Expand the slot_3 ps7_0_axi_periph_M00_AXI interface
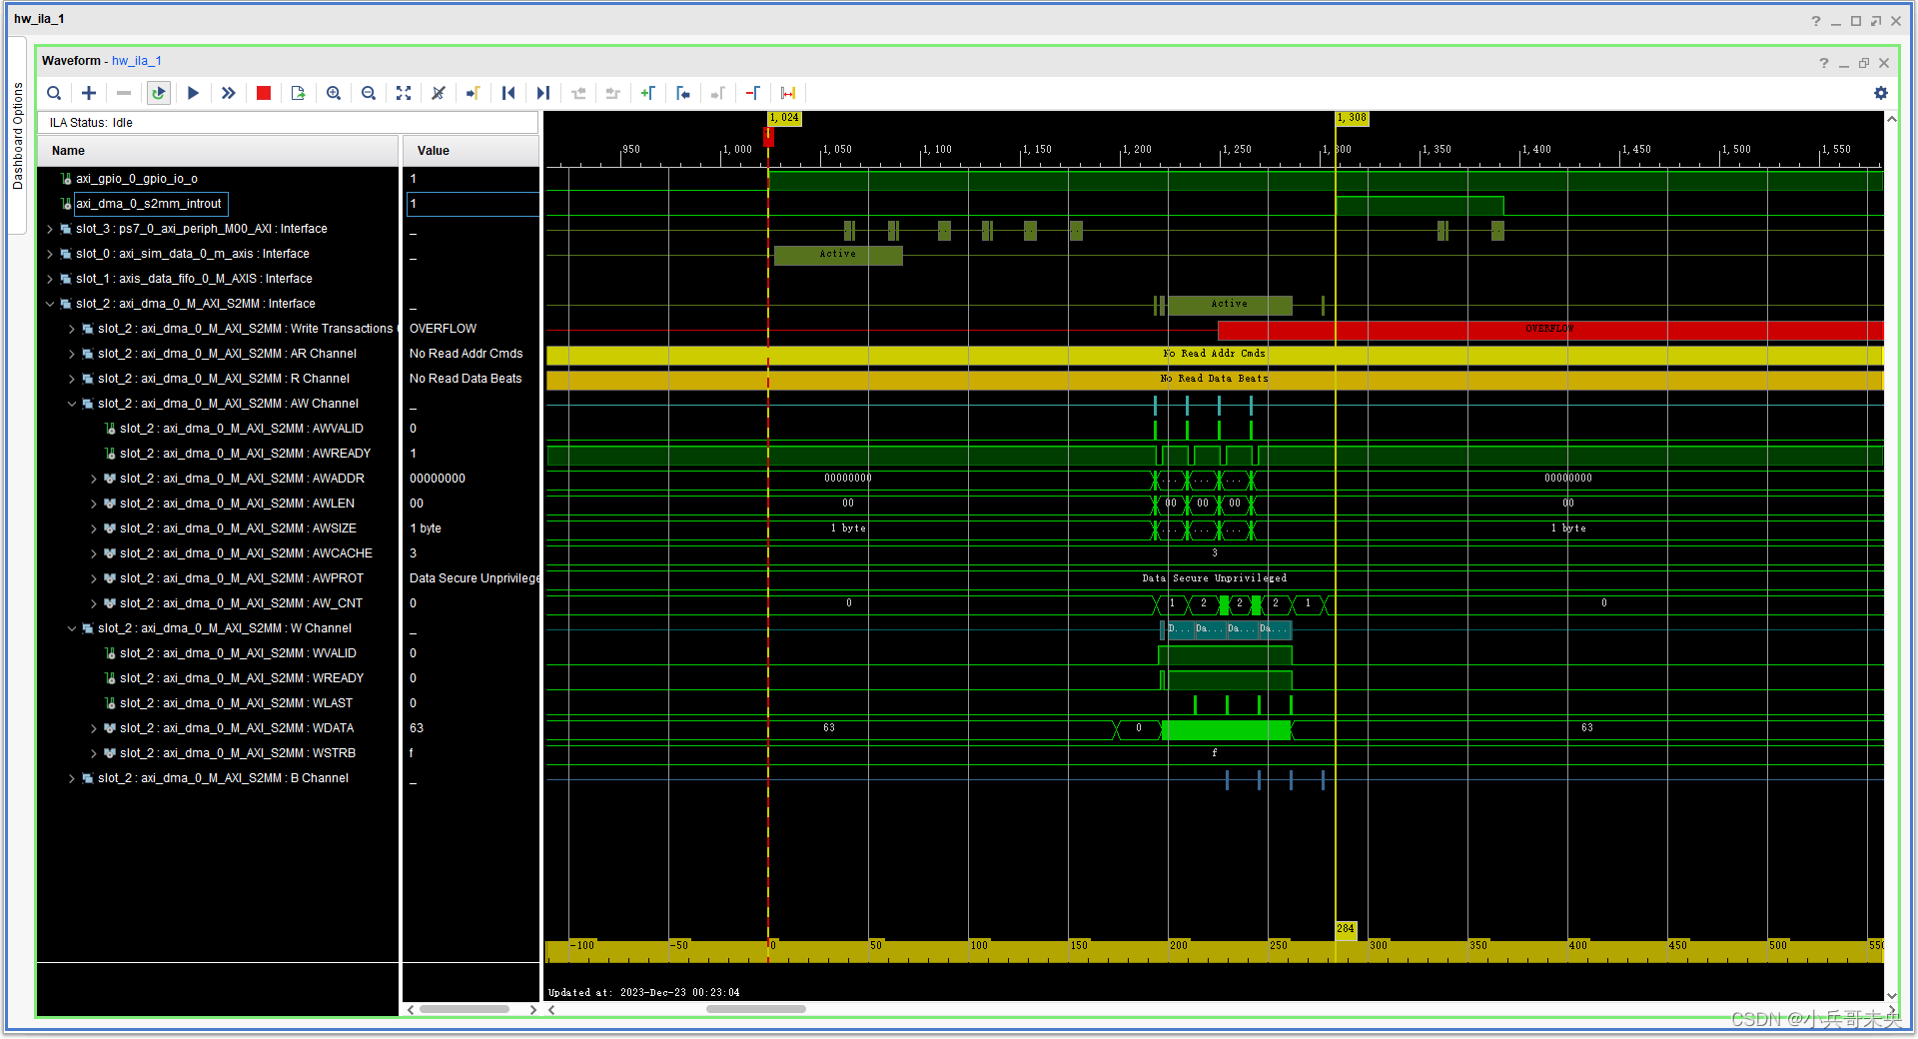The width and height of the screenshot is (1918, 1039). point(50,228)
